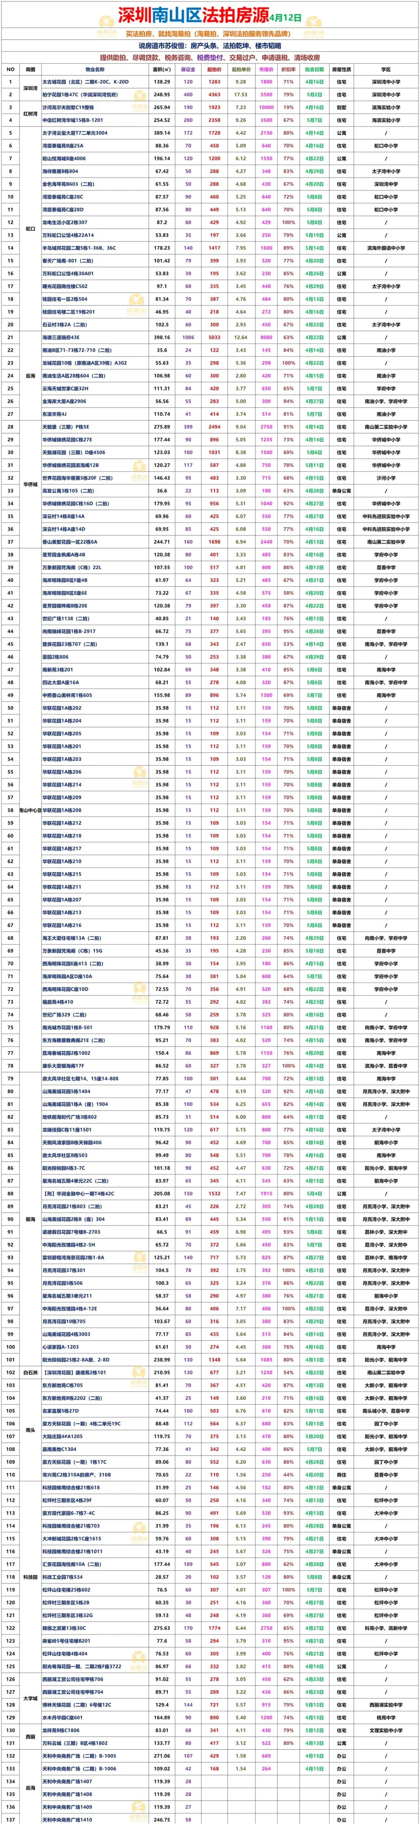The width and height of the screenshot is (420, 1825).
Task: Click property 中信红树湾华城15栋8-1201
Action: tap(73, 120)
